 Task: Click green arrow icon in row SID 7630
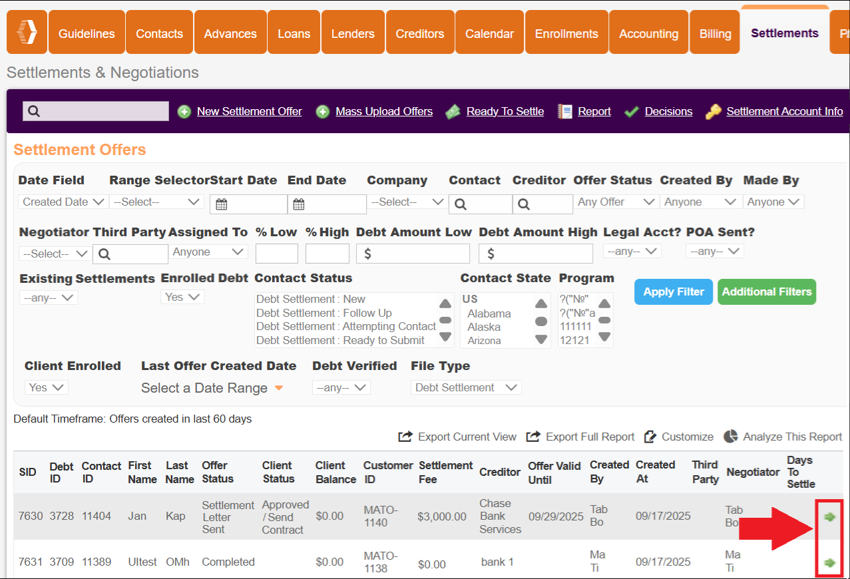point(829,516)
